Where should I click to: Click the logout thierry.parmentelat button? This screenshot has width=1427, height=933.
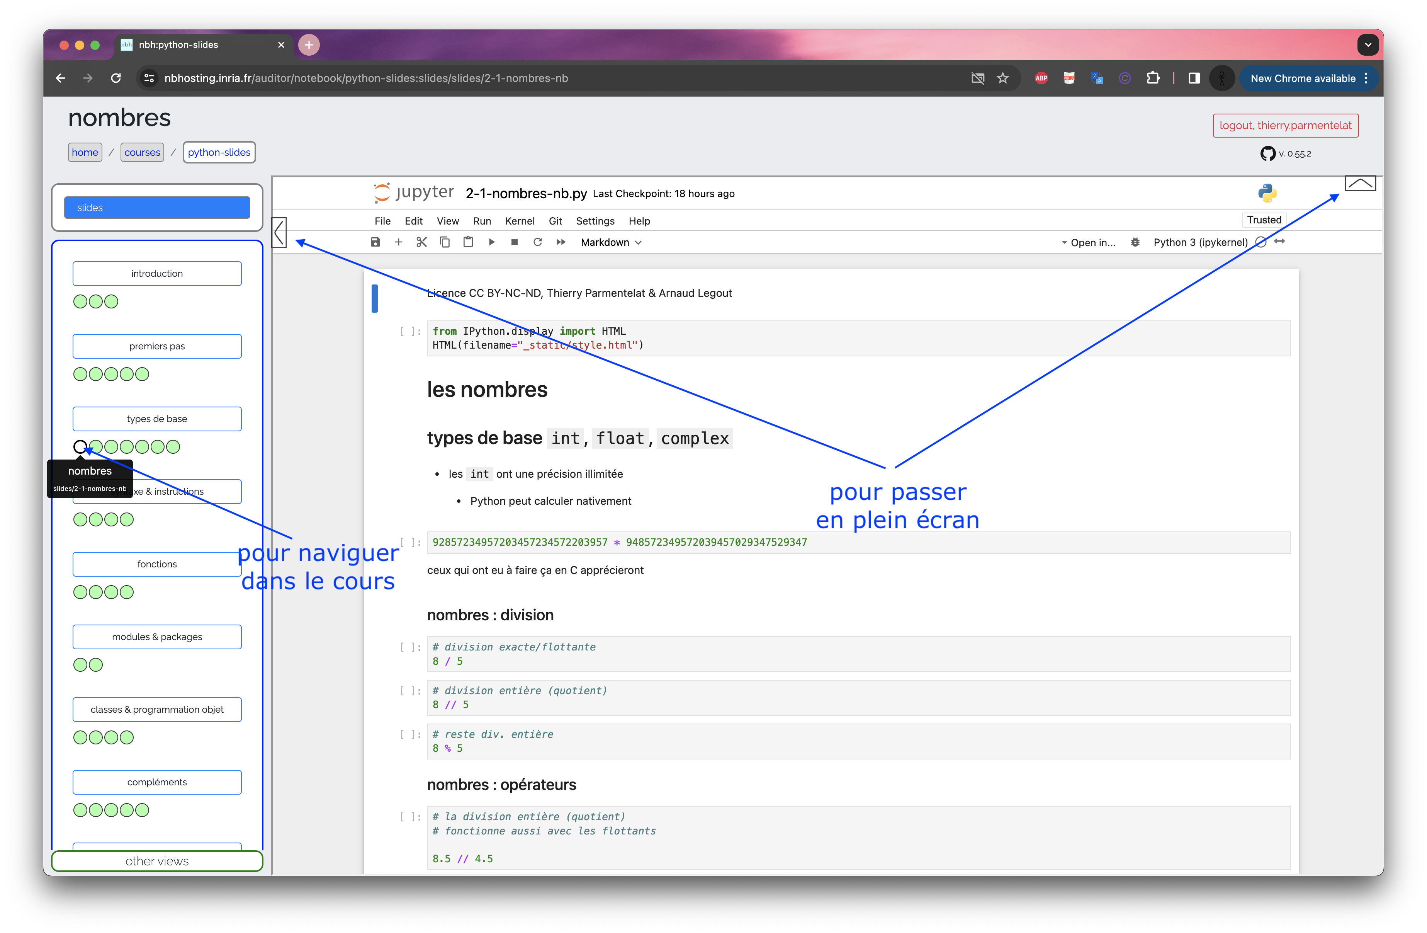pyautogui.click(x=1286, y=125)
